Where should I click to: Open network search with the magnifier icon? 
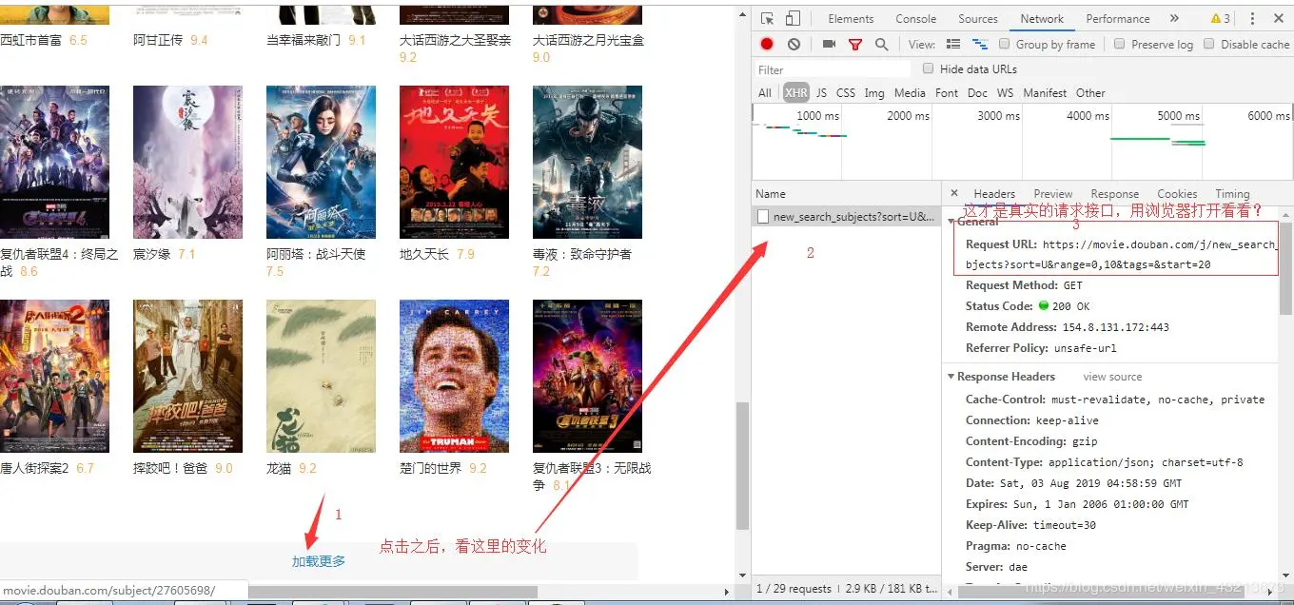[x=880, y=44]
